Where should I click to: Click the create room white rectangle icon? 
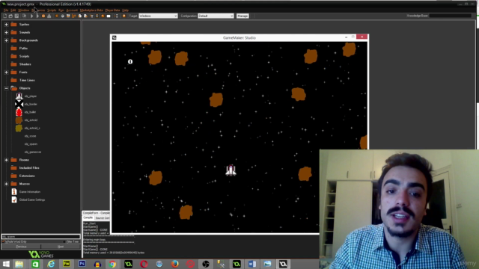tap(109, 16)
